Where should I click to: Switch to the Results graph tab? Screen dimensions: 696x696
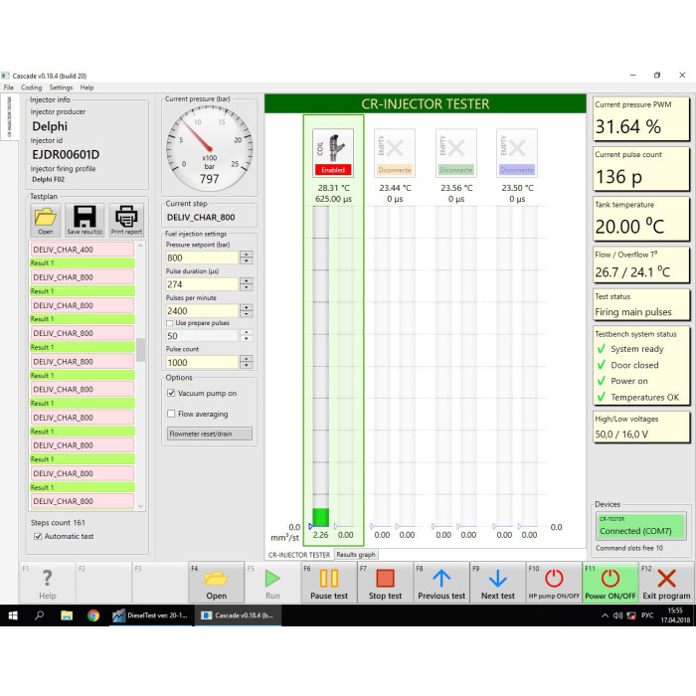[356, 555]
